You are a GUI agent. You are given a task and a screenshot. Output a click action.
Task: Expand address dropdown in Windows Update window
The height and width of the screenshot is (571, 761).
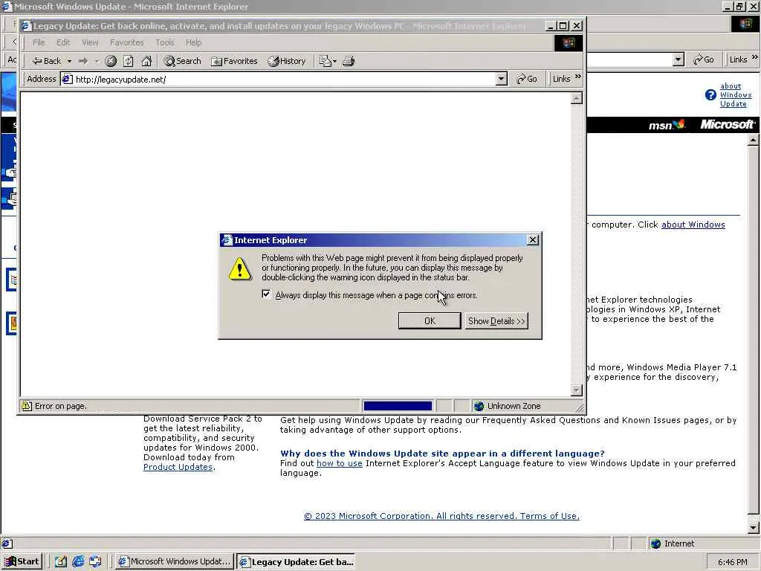(x=679, y=59)
